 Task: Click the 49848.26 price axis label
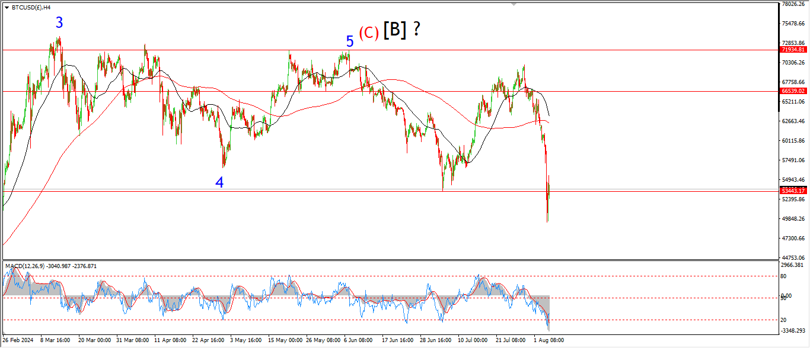click(x=793, y=219)
